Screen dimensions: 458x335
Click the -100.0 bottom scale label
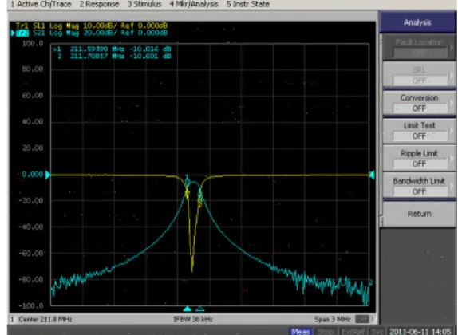point(31,305)
